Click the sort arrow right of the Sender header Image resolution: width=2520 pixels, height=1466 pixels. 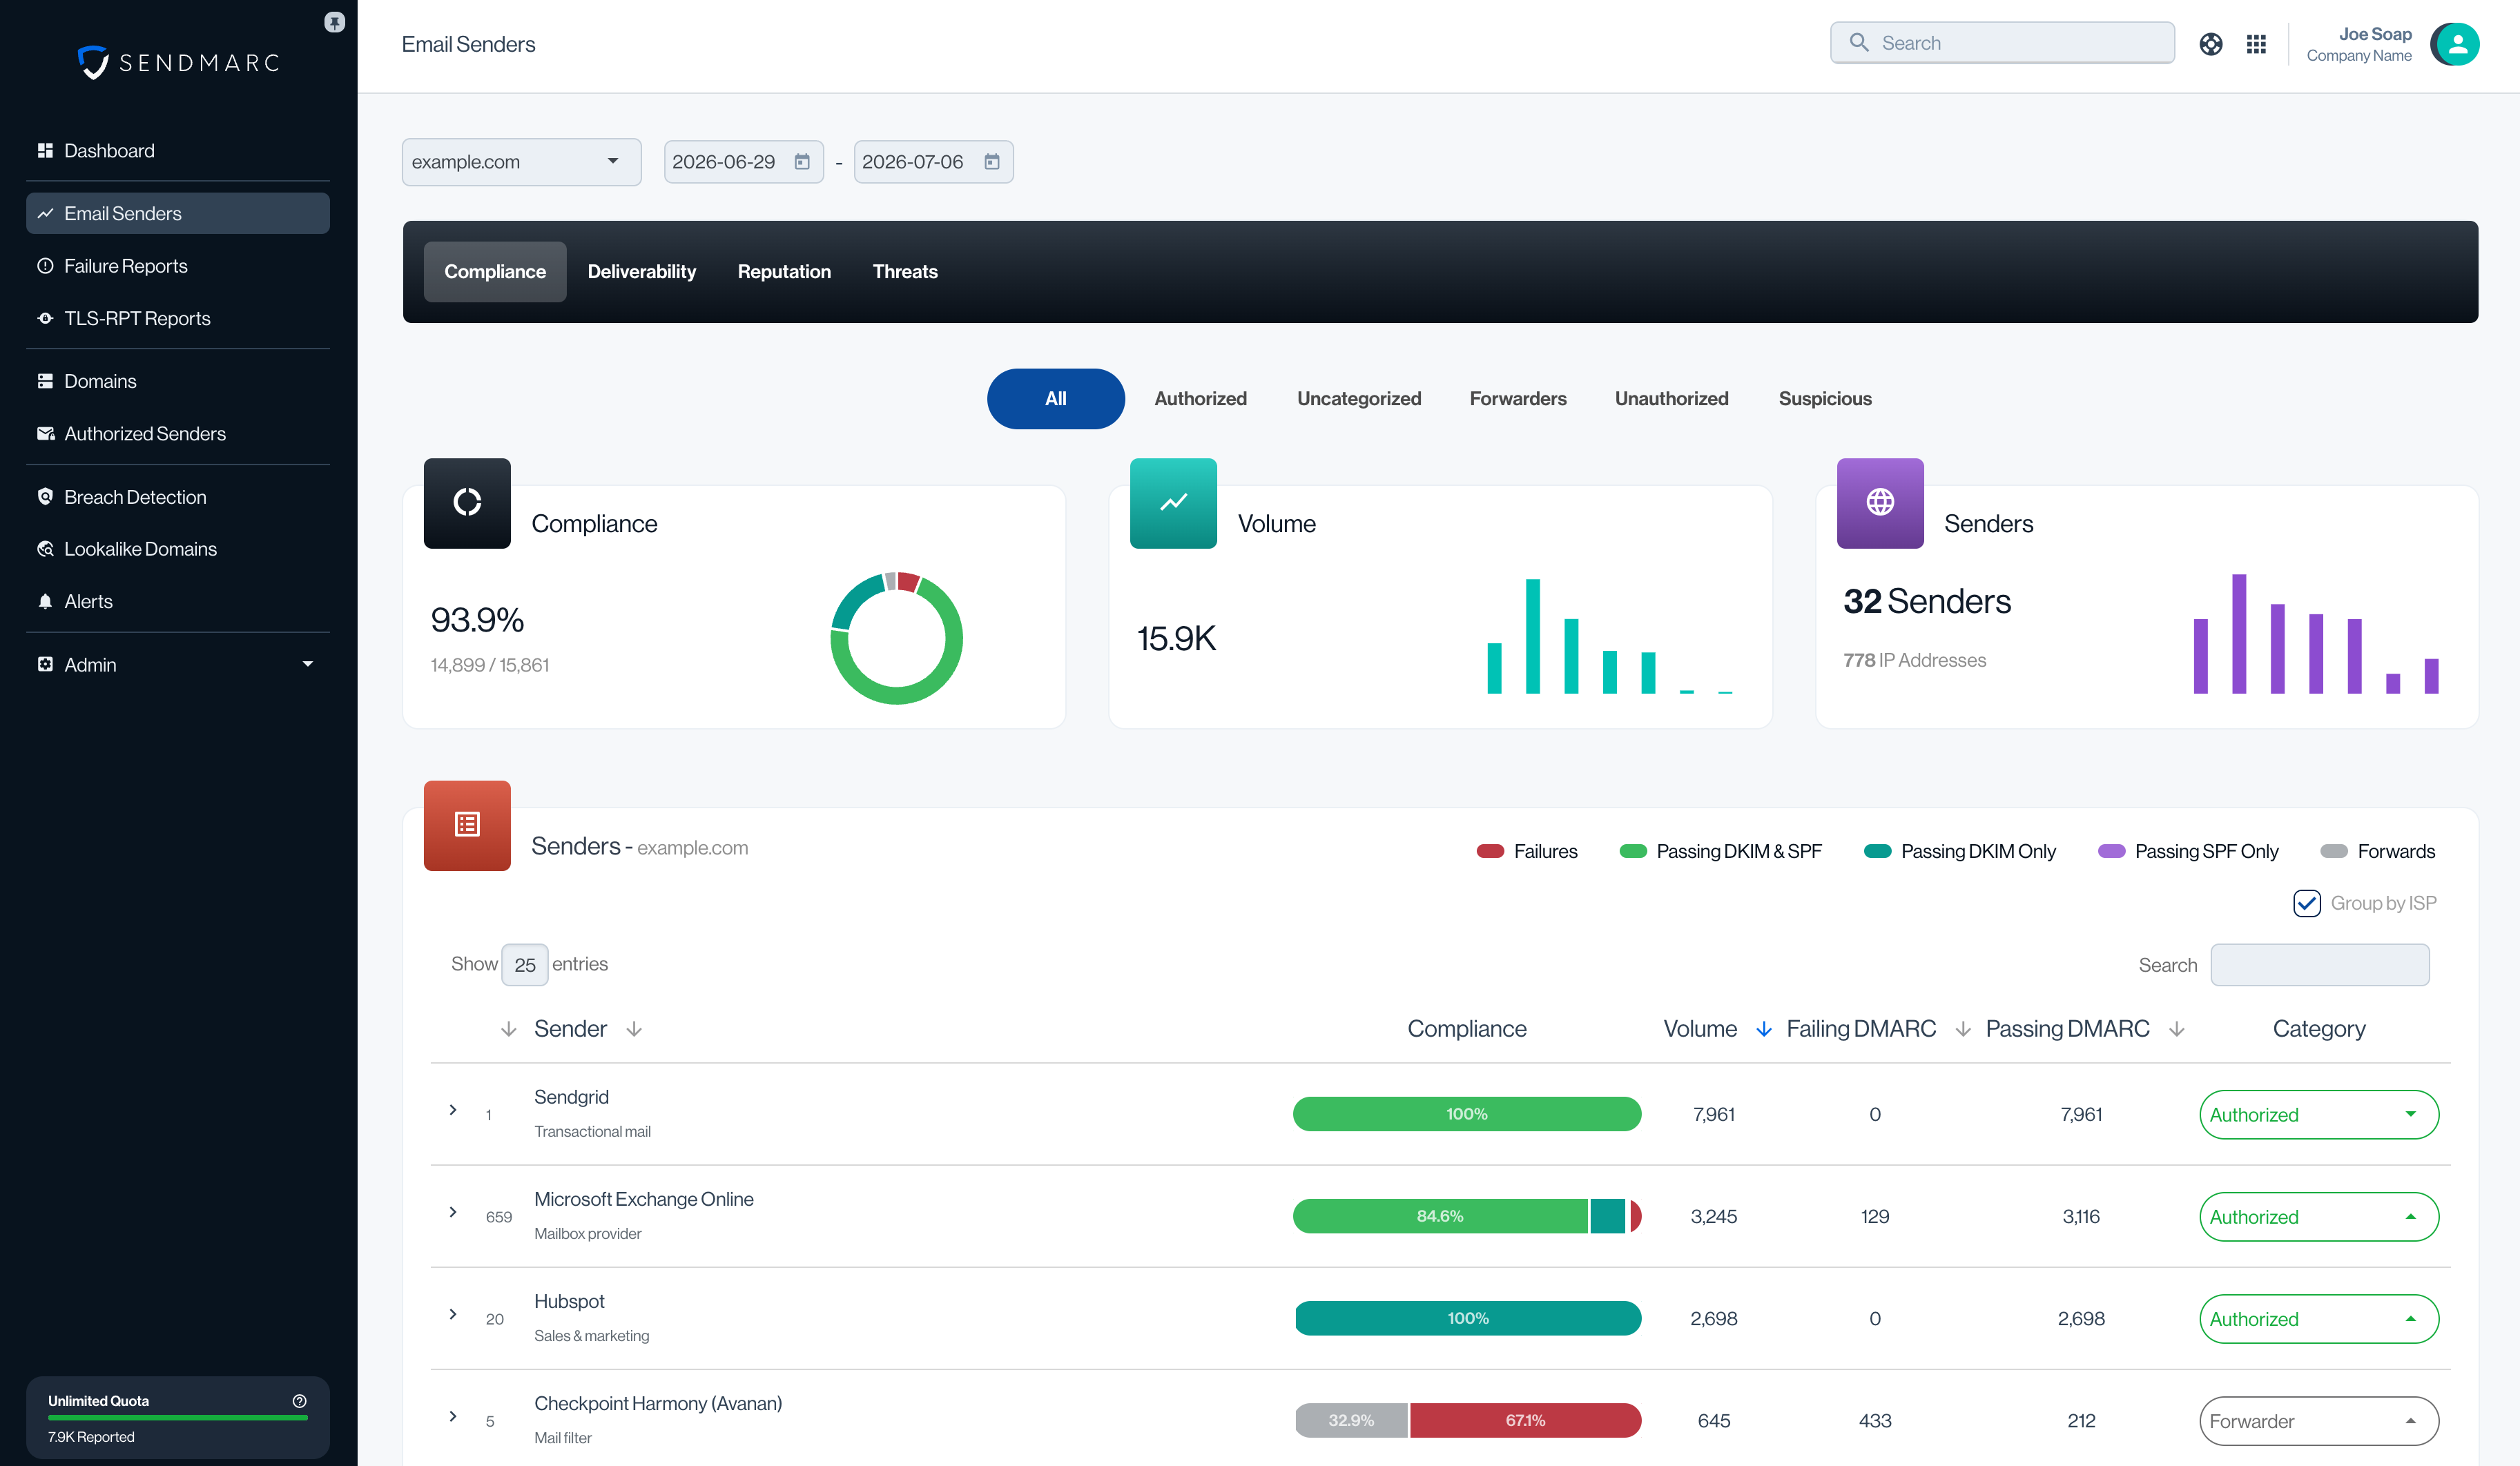click(634, 1029)
